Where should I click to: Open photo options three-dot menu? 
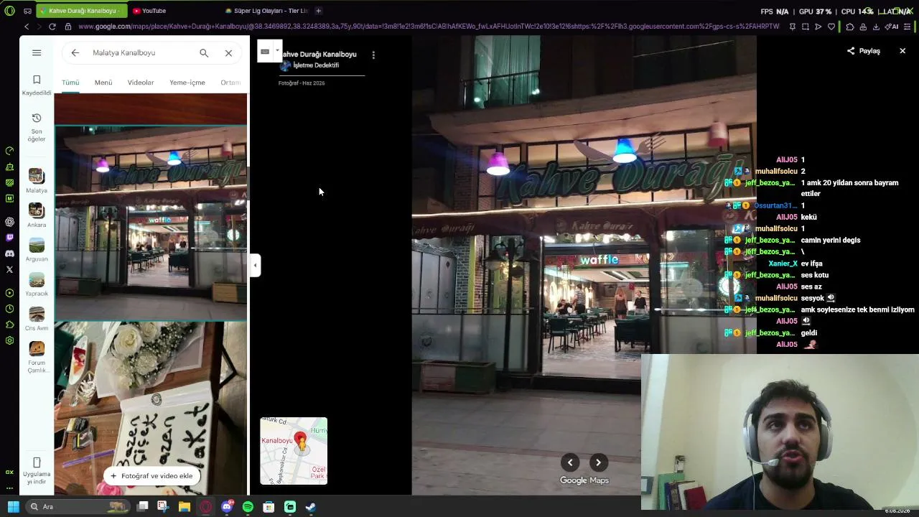coord(373,55)
